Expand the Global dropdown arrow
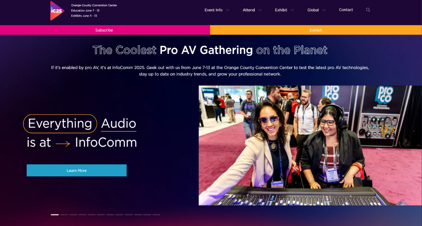The height and width of the screenshot is (226, 422). 324,10
